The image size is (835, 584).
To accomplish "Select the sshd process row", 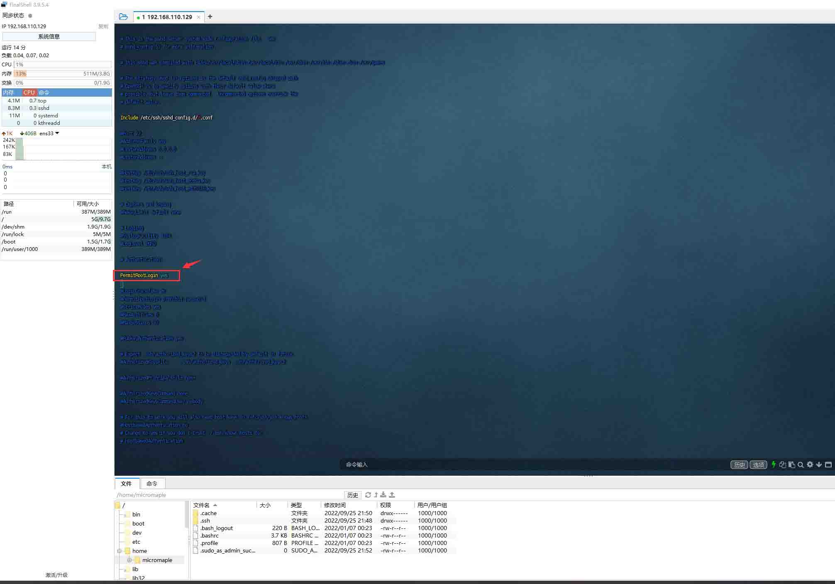I will coord(56,108).
